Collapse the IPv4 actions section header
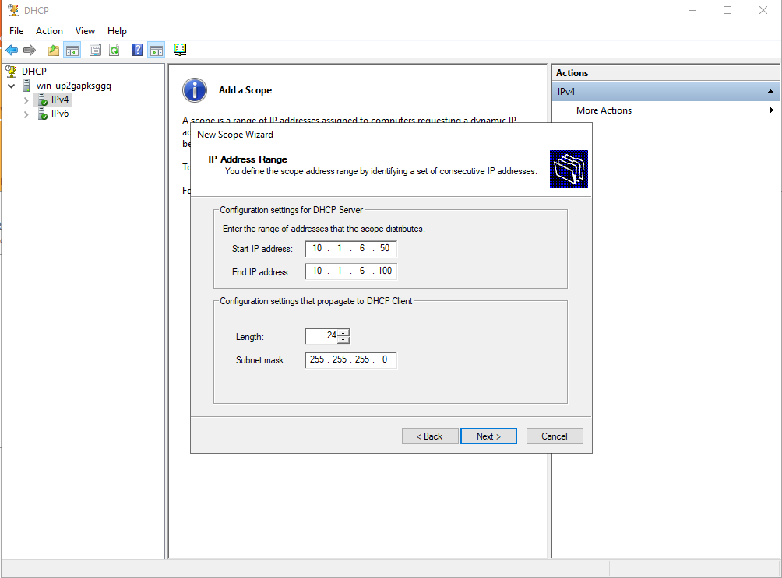This screenshot has width=782, height=578. [x=770, y=92]
